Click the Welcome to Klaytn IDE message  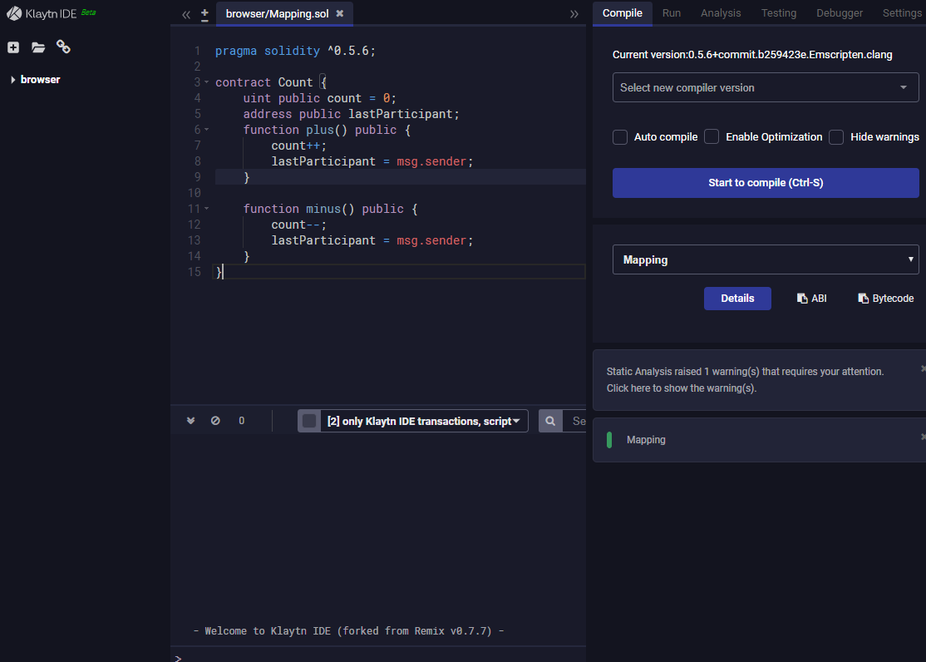pos(348,630)
